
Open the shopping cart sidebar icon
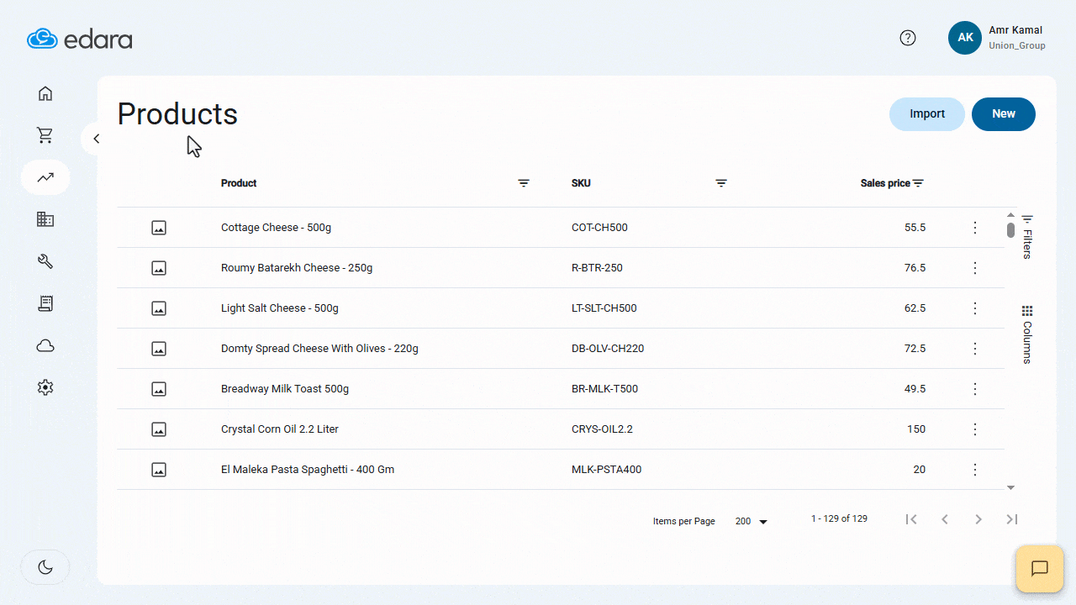(x=45, y=135)
